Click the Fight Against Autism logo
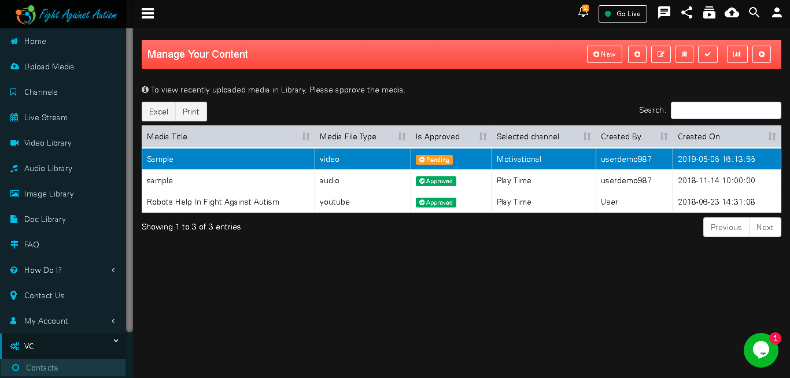 (x=67, y=14)
